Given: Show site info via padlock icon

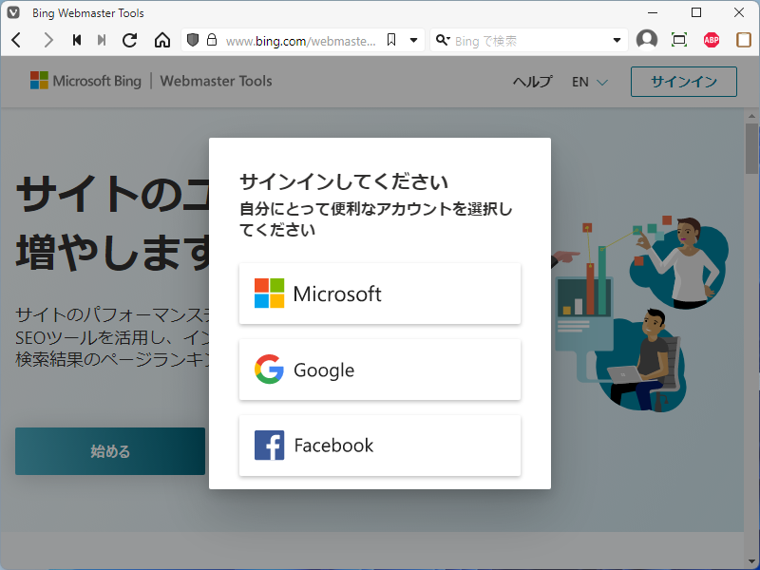Looking at the screenshot, I should click(x=212, y=40).
